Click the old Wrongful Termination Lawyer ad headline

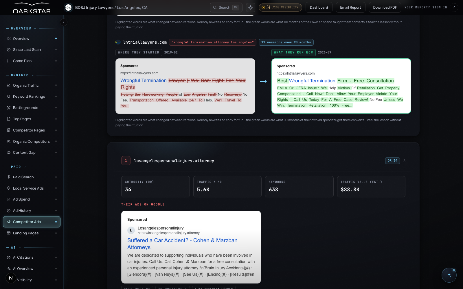[183, 84]
